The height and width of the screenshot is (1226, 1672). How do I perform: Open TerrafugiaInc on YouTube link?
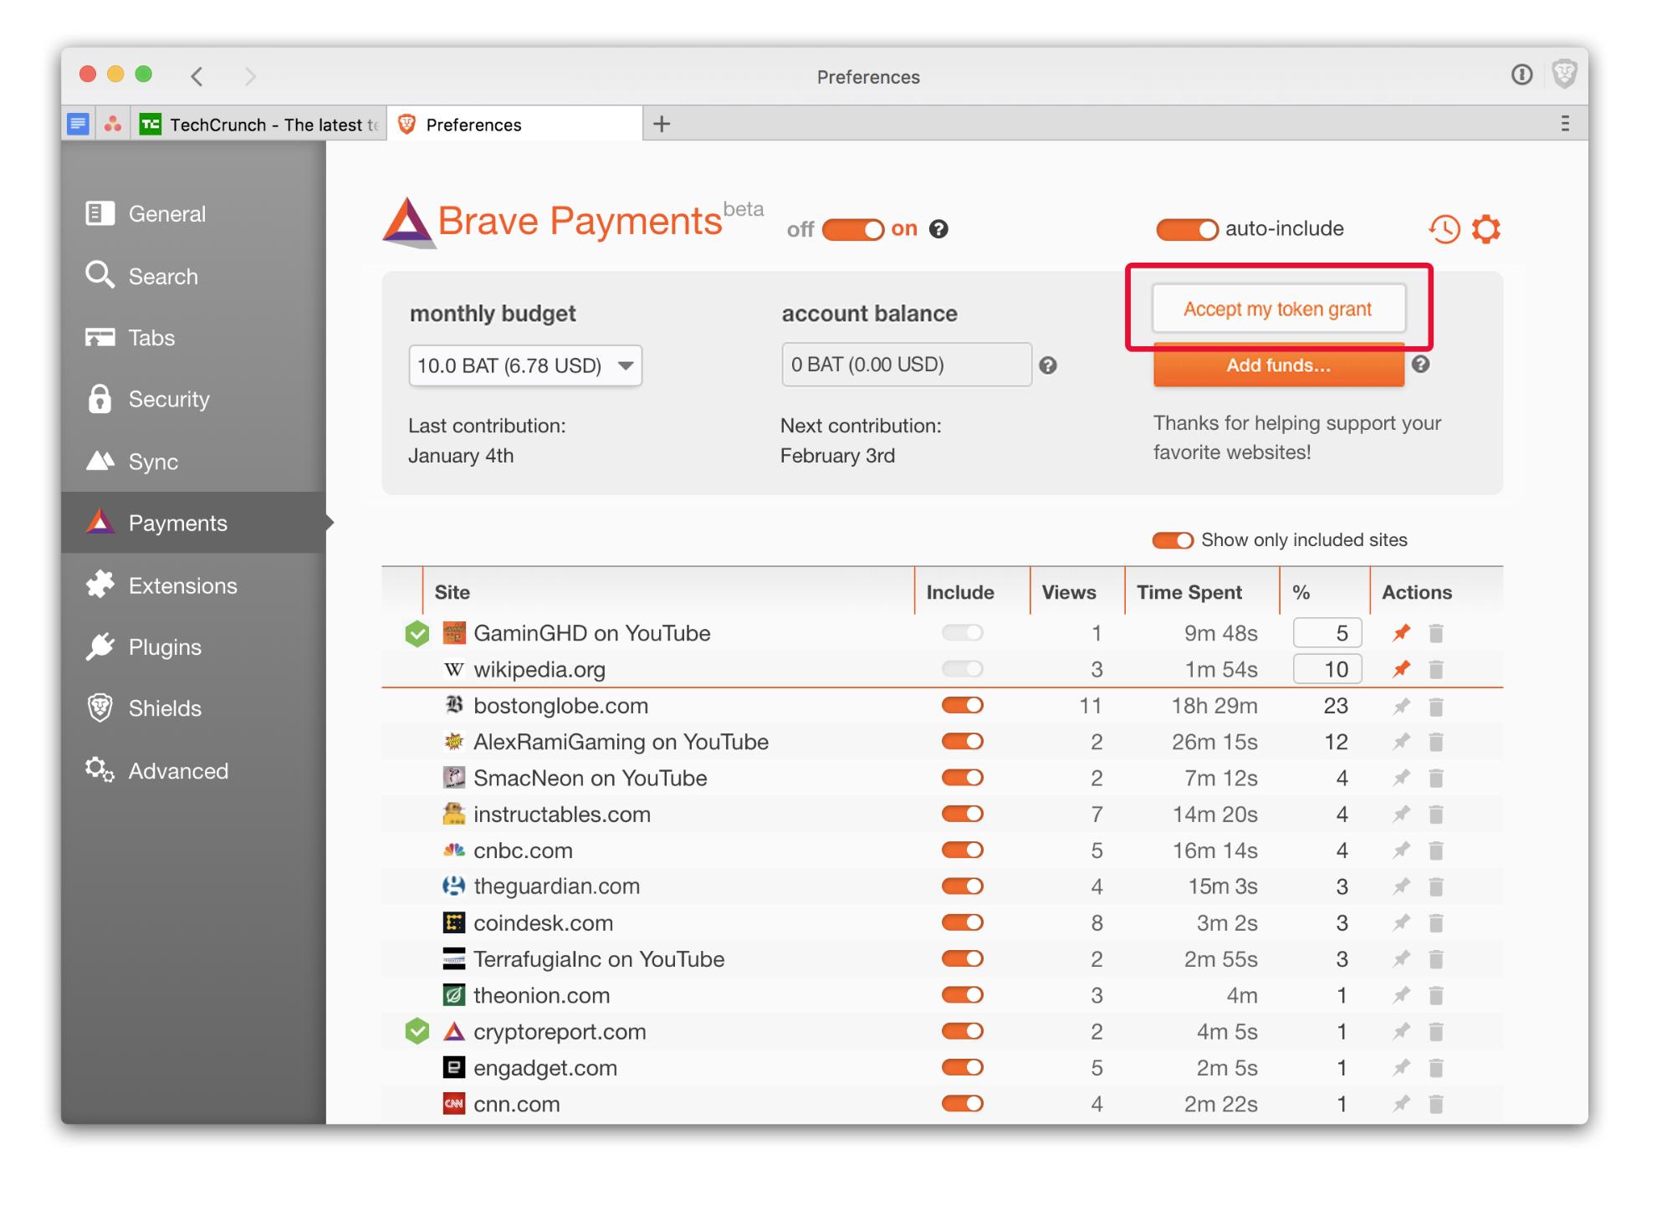point(599,958)
